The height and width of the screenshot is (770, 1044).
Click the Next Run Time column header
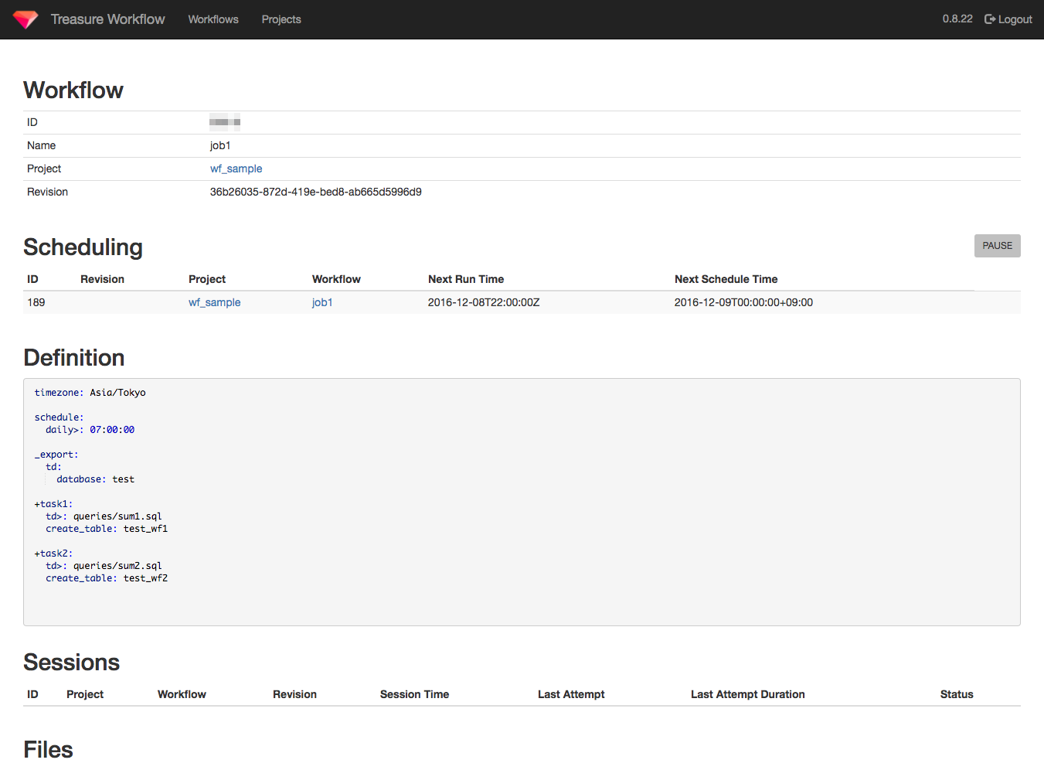pos(466,279)
